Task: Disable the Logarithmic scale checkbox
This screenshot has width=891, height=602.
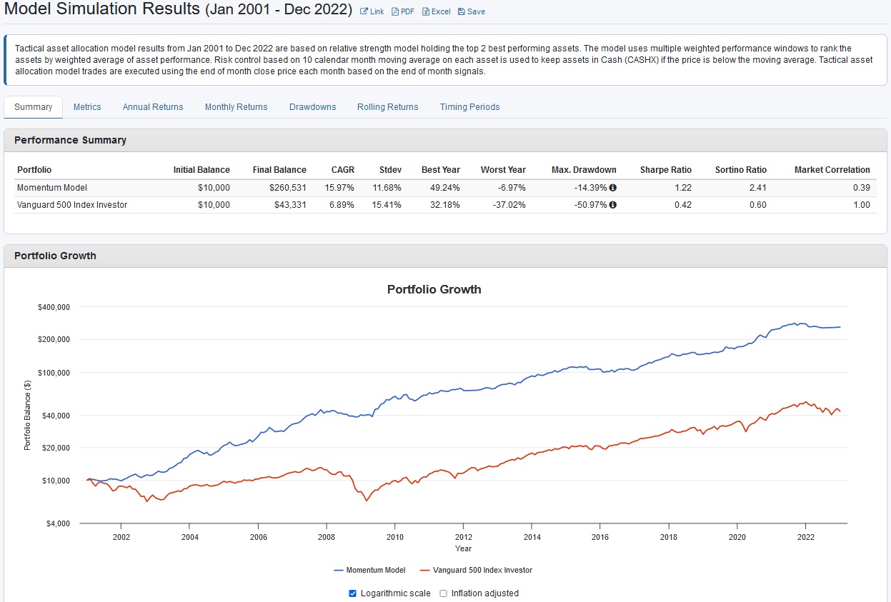Action: coord(352,593)
